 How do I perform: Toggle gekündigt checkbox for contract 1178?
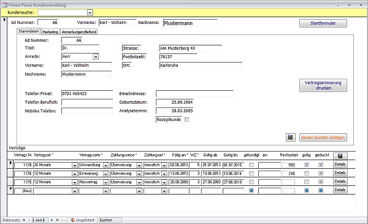251,164
